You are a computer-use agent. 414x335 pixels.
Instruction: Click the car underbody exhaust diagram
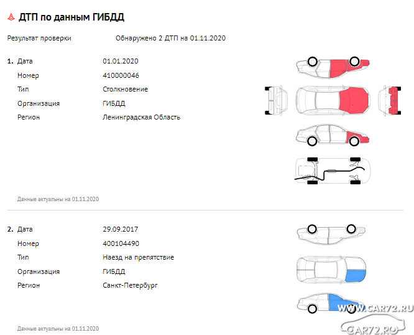click(333, 171)
